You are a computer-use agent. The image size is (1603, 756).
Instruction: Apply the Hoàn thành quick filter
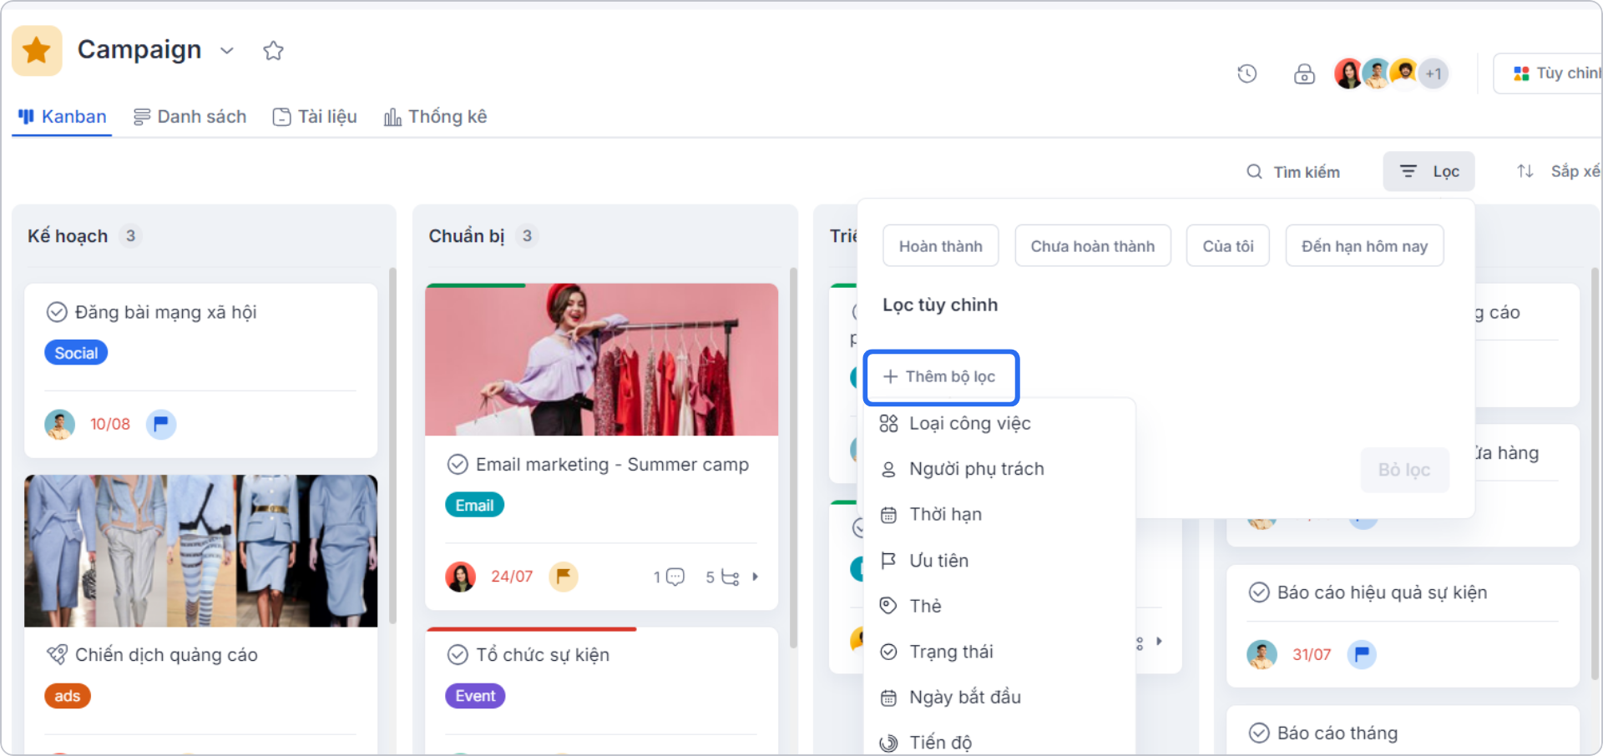pos(940,246)
